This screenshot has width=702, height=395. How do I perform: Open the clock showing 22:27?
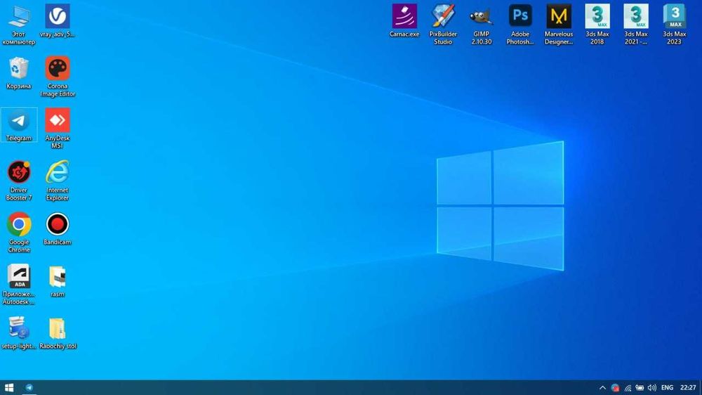pos(688,388)
